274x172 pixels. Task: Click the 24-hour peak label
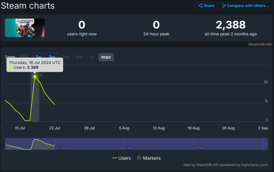156,34
